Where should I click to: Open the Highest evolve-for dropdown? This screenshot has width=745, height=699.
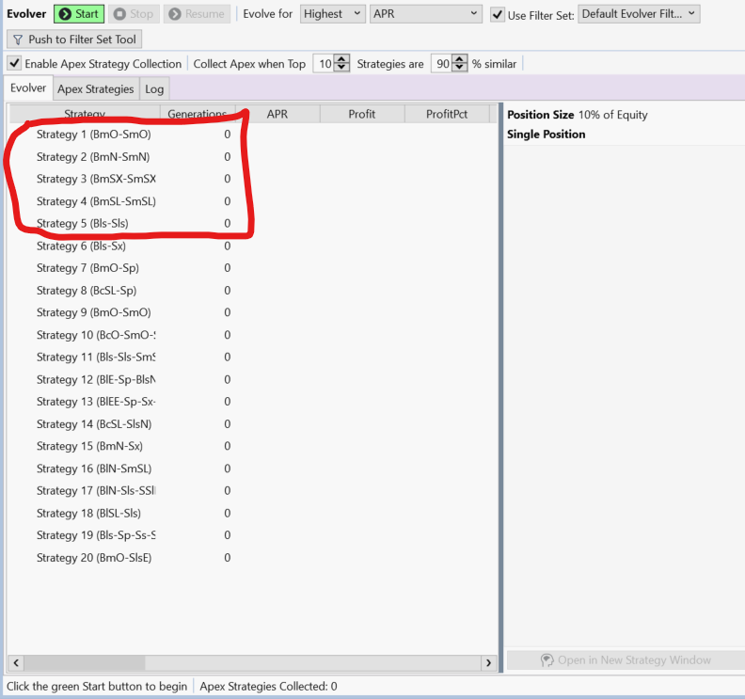pyautogui.click(x=333, y=14)
